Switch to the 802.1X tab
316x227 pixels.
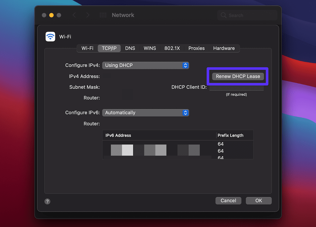[172, 48]
